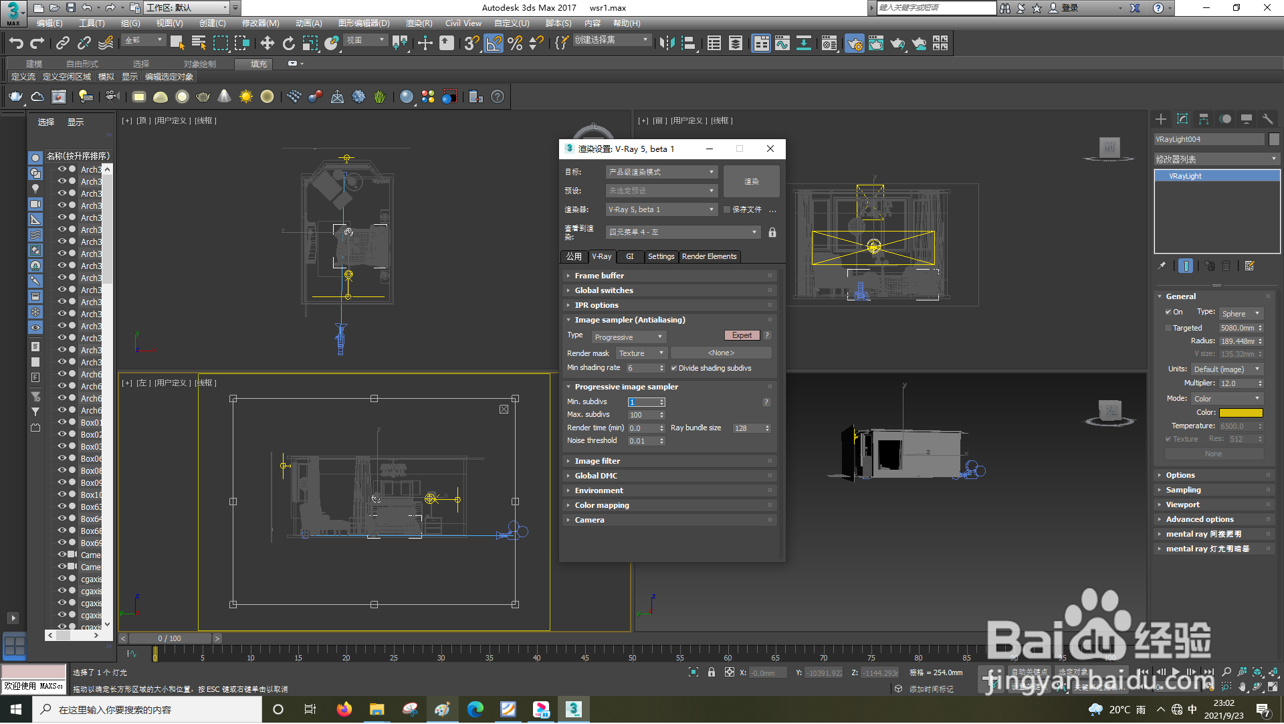The width and height of the screenshot is (1284, 724).
Task: Toggle the light On checkbox
Action: (1168, 312)
